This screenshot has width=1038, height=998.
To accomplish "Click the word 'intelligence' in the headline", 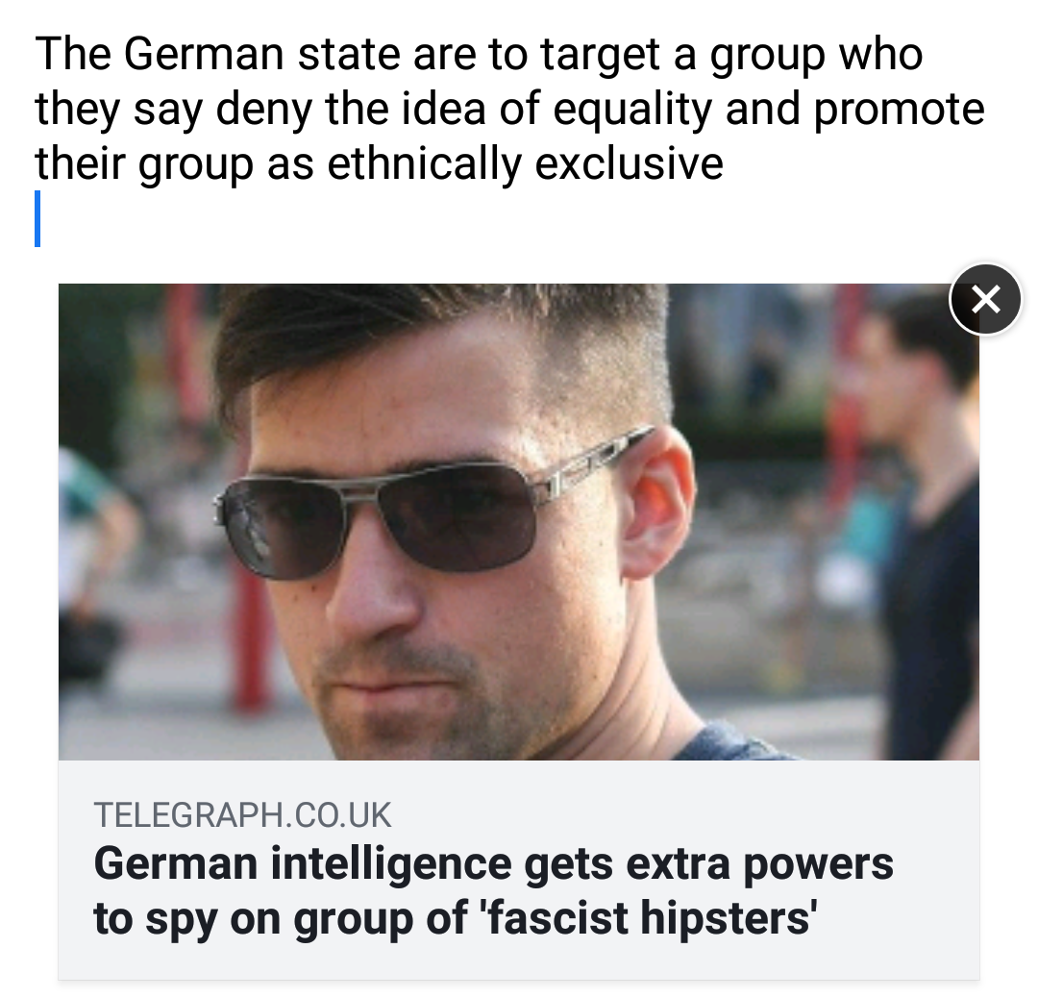I will click(390, 865).
